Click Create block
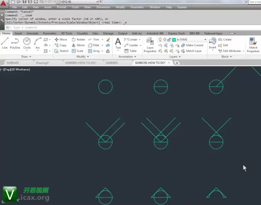Viewport: 261px width, 205px height. [x=225, y=39]
